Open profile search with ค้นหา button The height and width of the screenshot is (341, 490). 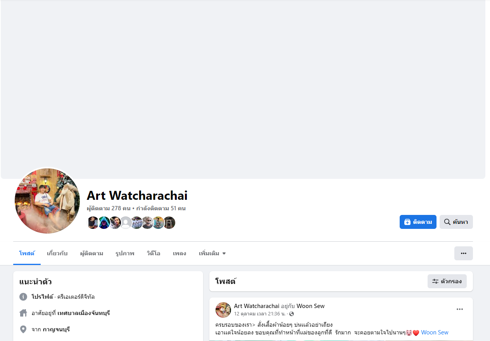(456, 222)
